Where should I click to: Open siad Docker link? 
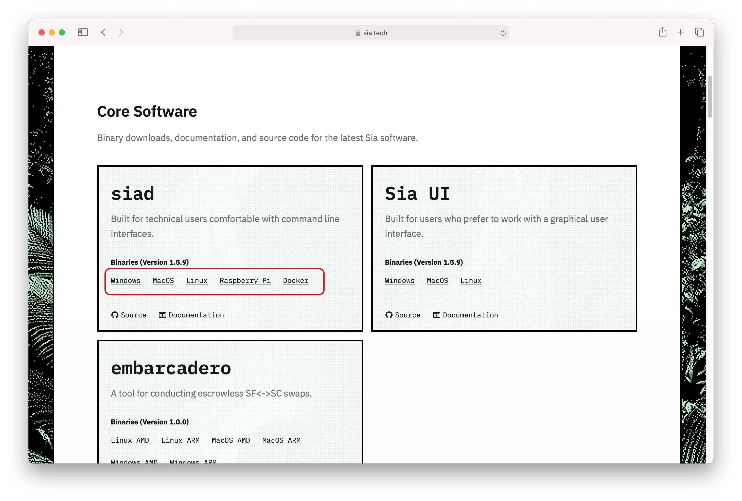click(x=296, y=280)
